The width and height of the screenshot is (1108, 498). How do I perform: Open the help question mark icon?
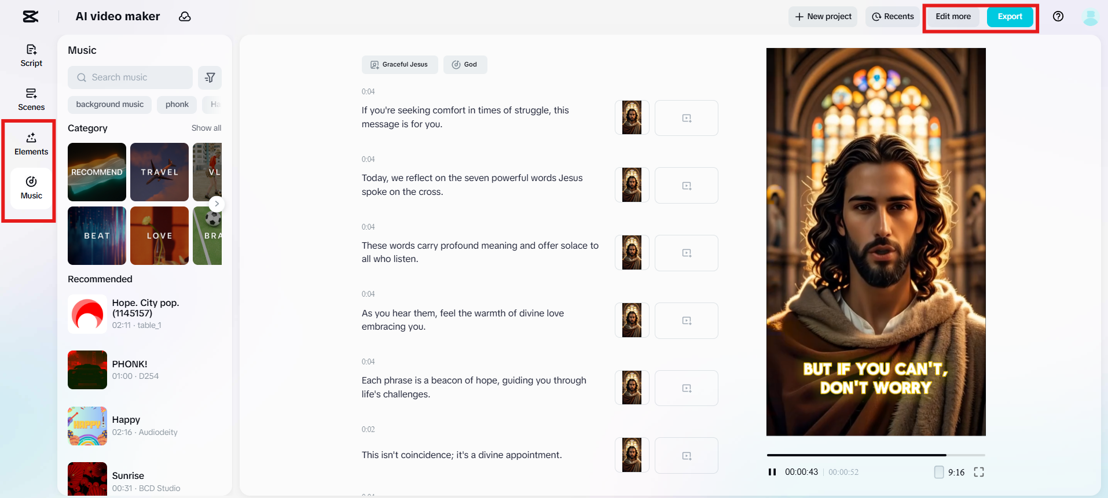(x=1058, y=17)
